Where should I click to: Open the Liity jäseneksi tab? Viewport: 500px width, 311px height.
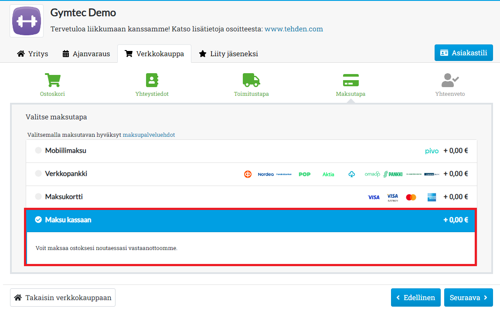pos(228,54)
